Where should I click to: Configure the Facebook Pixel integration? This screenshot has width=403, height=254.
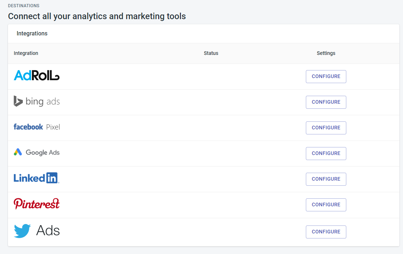coord(326,128)
